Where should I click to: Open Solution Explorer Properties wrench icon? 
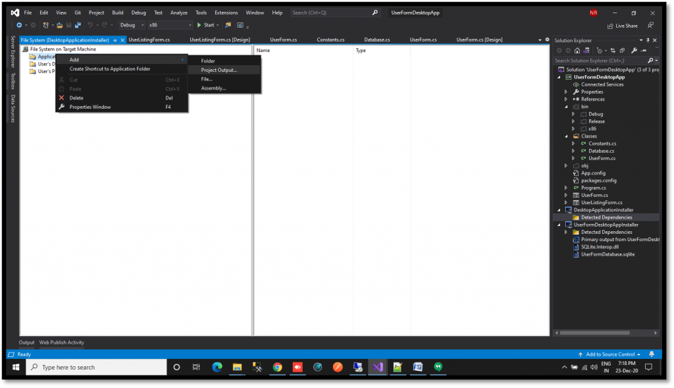coord(635,51)
